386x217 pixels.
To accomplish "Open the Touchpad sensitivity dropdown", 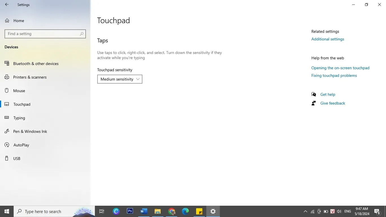I will tap(120, 79).
